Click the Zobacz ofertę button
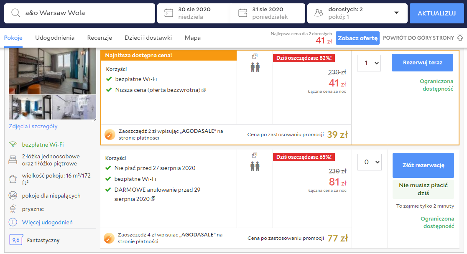This screenshot has width=467, height=254. pyautogui.click(x=357, y=38)
